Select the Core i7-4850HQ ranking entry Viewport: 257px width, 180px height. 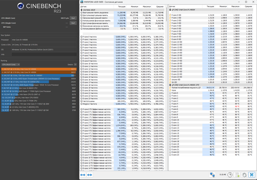point(39,107)
